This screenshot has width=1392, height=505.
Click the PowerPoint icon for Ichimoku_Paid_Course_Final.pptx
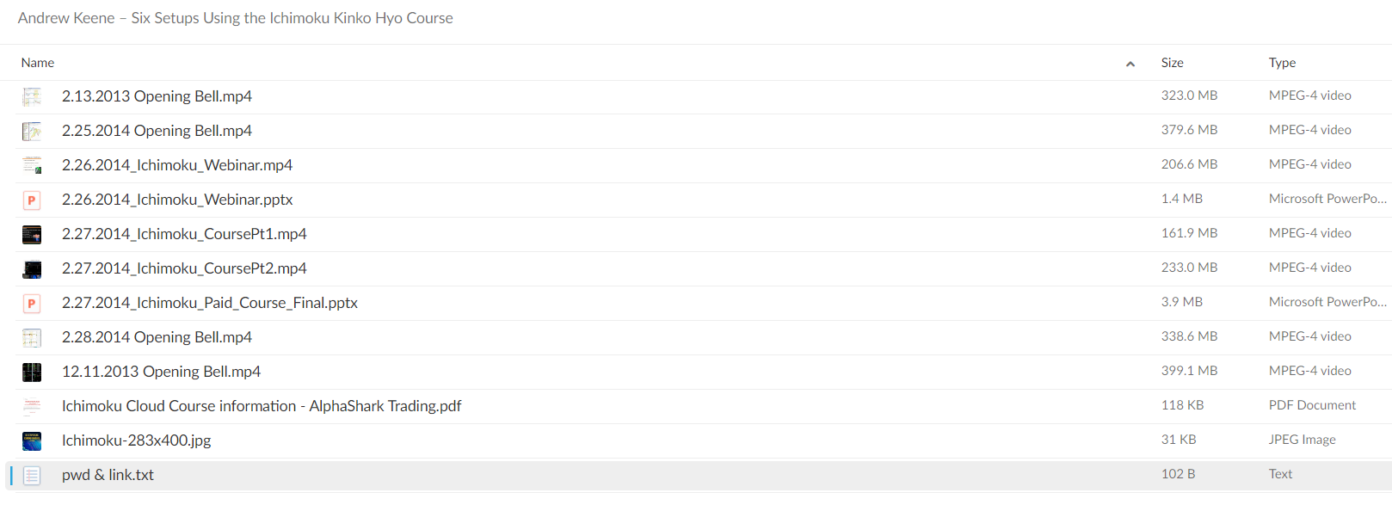pyautogui.click(x=32, y=303)
